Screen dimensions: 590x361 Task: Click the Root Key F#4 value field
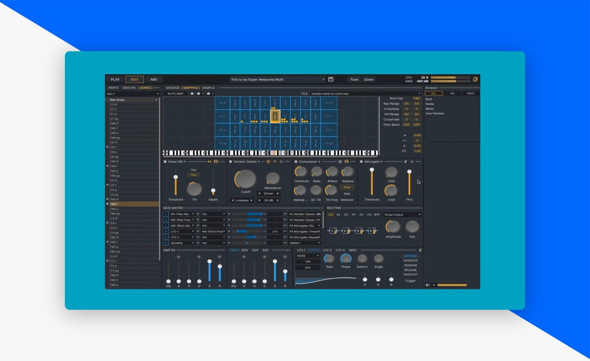pyautogui.click(x=416, y=98)
